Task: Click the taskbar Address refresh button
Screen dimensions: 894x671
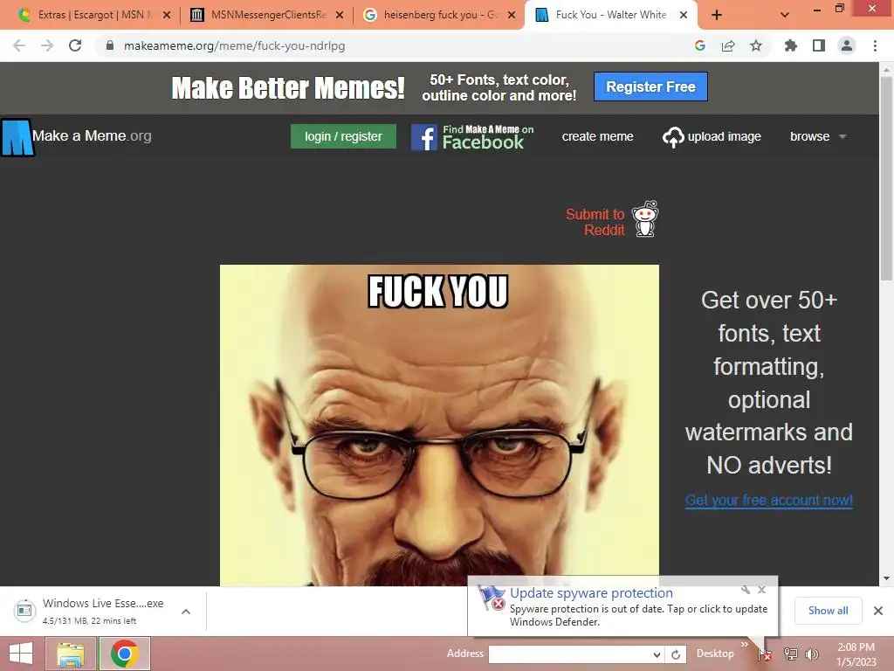Action: click(676, 654)
